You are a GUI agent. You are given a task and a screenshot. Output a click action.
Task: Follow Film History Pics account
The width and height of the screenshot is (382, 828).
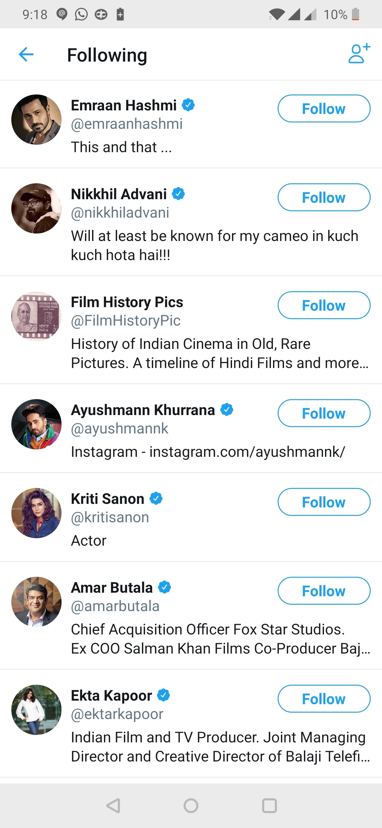(324, 305)
